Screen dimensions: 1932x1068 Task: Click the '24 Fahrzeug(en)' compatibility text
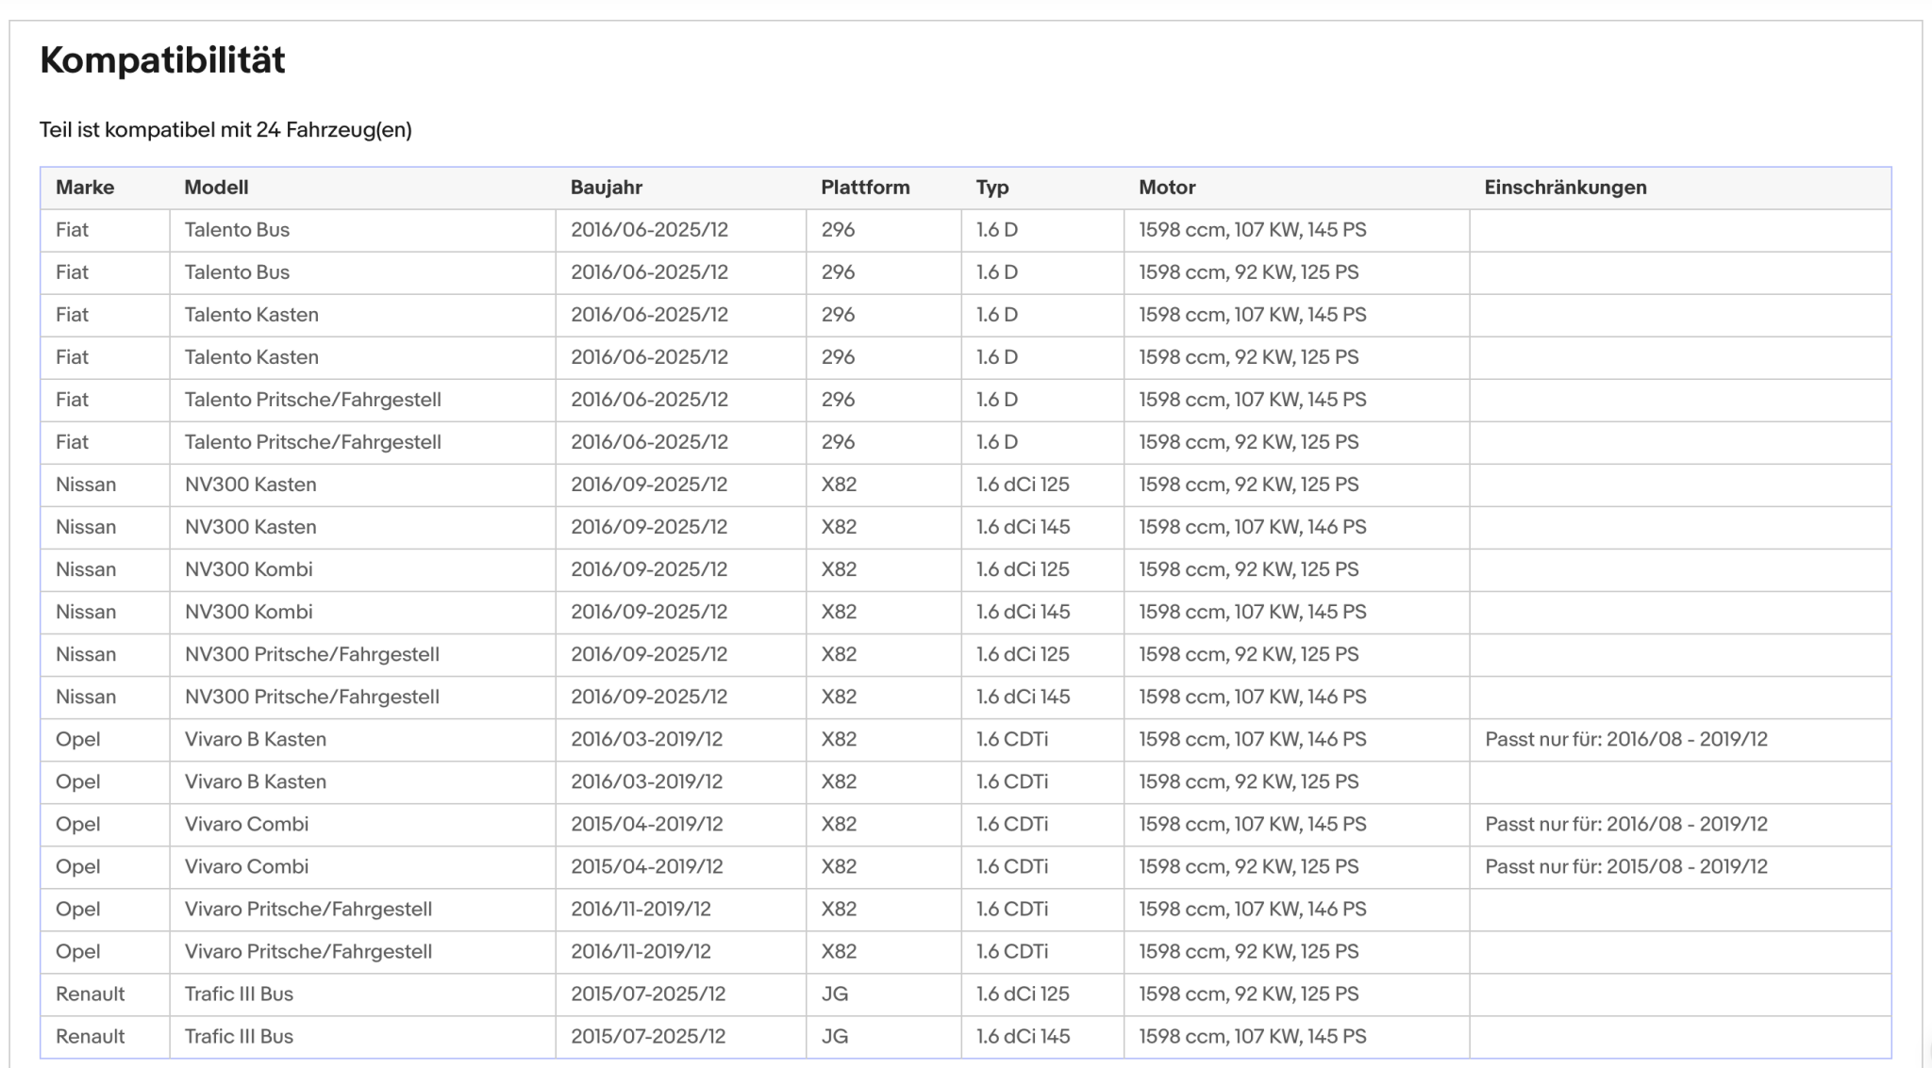click(x=334, y=130)
